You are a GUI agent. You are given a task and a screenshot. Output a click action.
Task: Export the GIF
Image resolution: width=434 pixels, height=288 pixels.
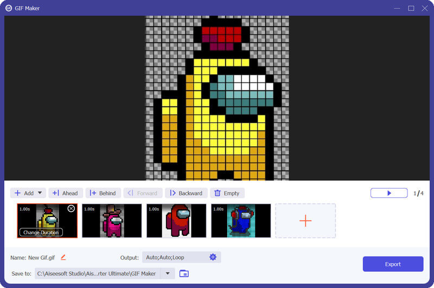click(393, 264)
